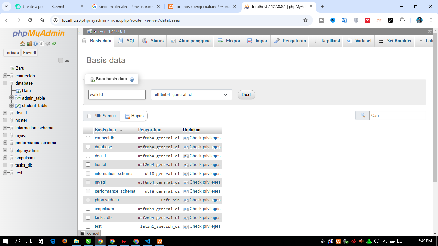Click the Konsol icon at the bottom
The image size is (438, 246).
pyautogui.click(x=82, y=234)
